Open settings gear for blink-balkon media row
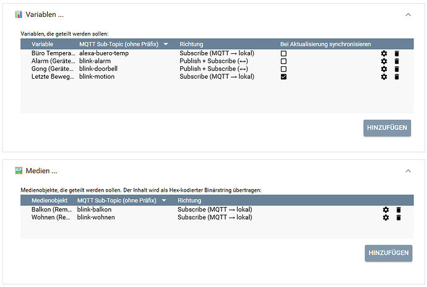Image resolution: width=427 pixels, height=287 pixels. pos(386,210)
